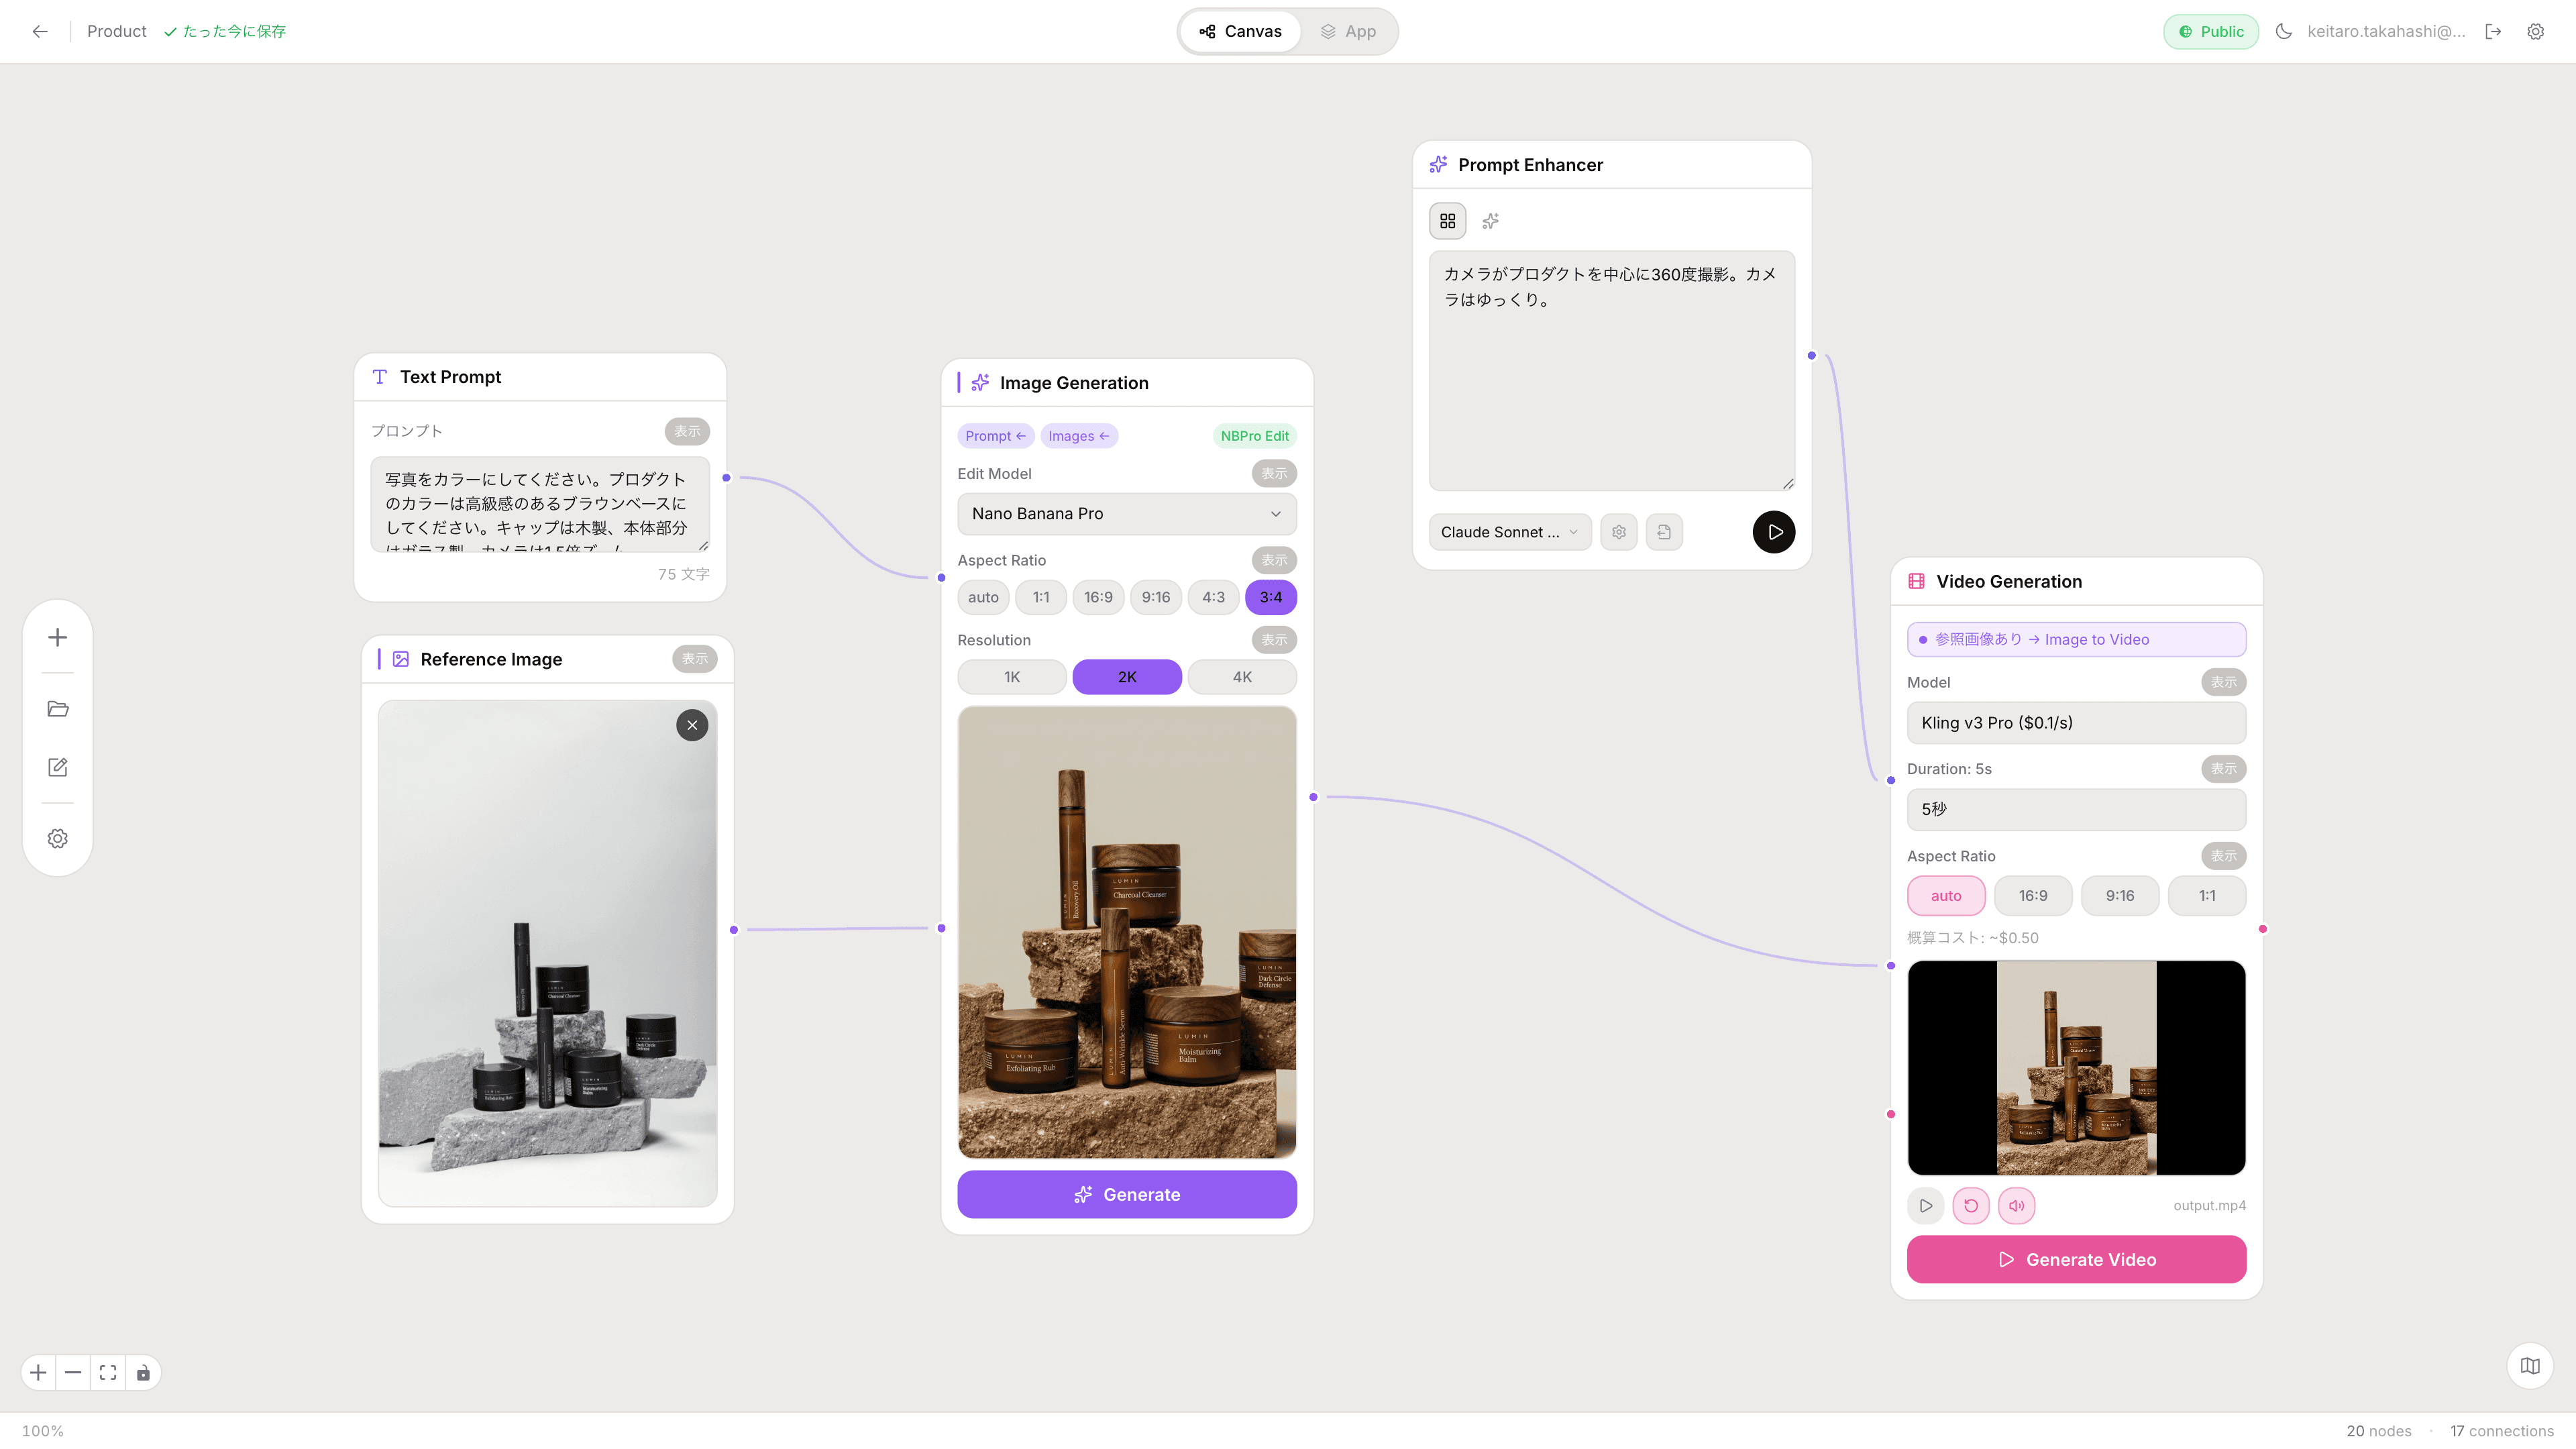
Task: Select 9:16 aspect ratio in Image Generation
Action: click(1155, 597)
